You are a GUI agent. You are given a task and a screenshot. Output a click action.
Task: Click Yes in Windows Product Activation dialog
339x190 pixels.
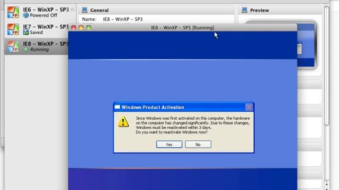[169, 145]
